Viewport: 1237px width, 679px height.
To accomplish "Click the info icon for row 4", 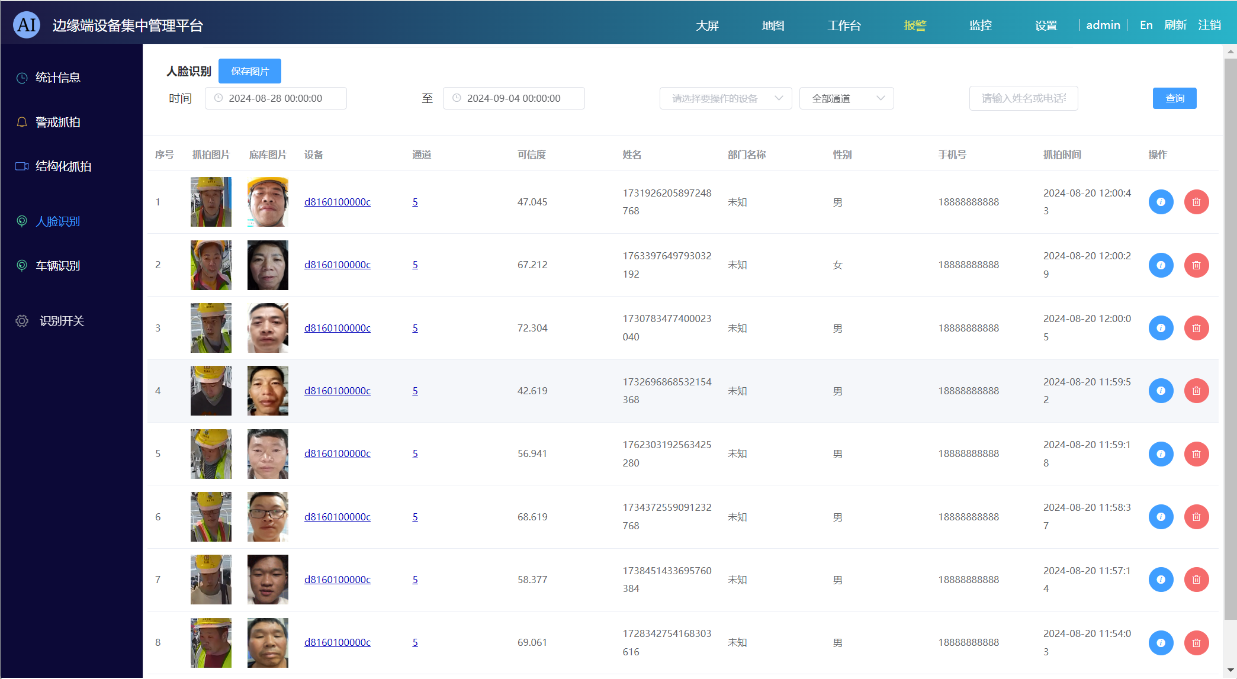I will 1161,391.
